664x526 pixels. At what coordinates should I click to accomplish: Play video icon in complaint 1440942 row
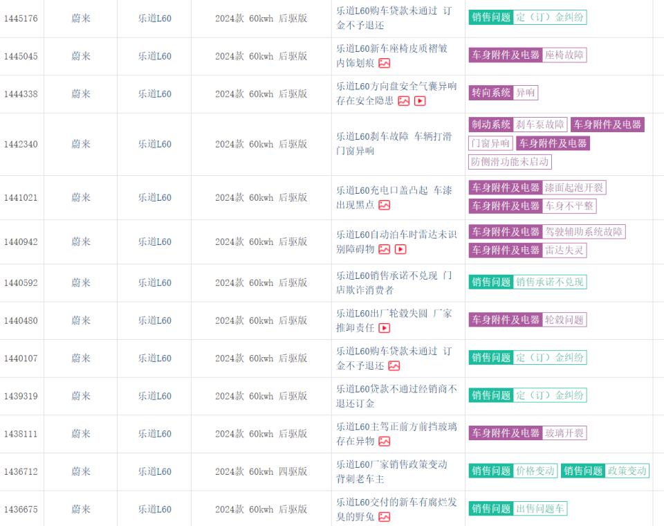click(400, 249)
